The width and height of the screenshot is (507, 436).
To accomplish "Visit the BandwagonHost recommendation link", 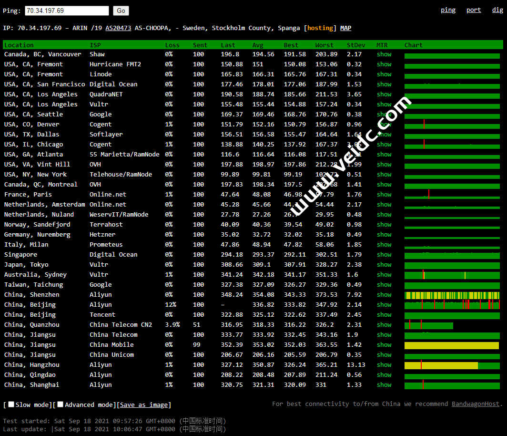I will point(475,404).
